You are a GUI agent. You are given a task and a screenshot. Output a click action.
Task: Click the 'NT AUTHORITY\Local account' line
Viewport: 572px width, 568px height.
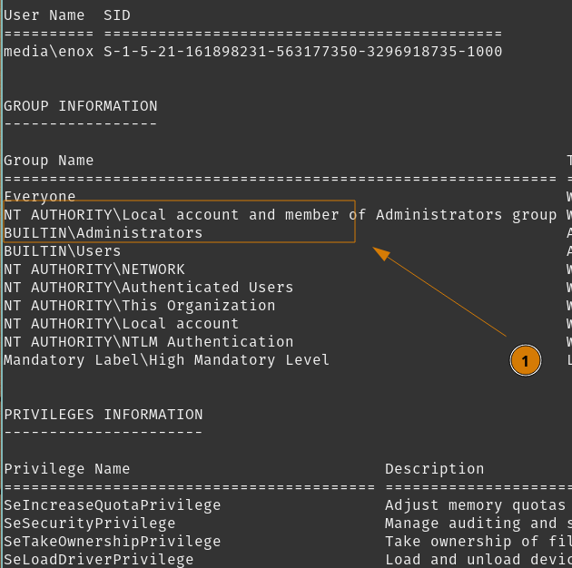(121, 324)
